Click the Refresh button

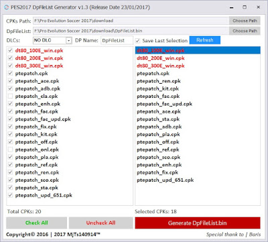click(205, 40)
